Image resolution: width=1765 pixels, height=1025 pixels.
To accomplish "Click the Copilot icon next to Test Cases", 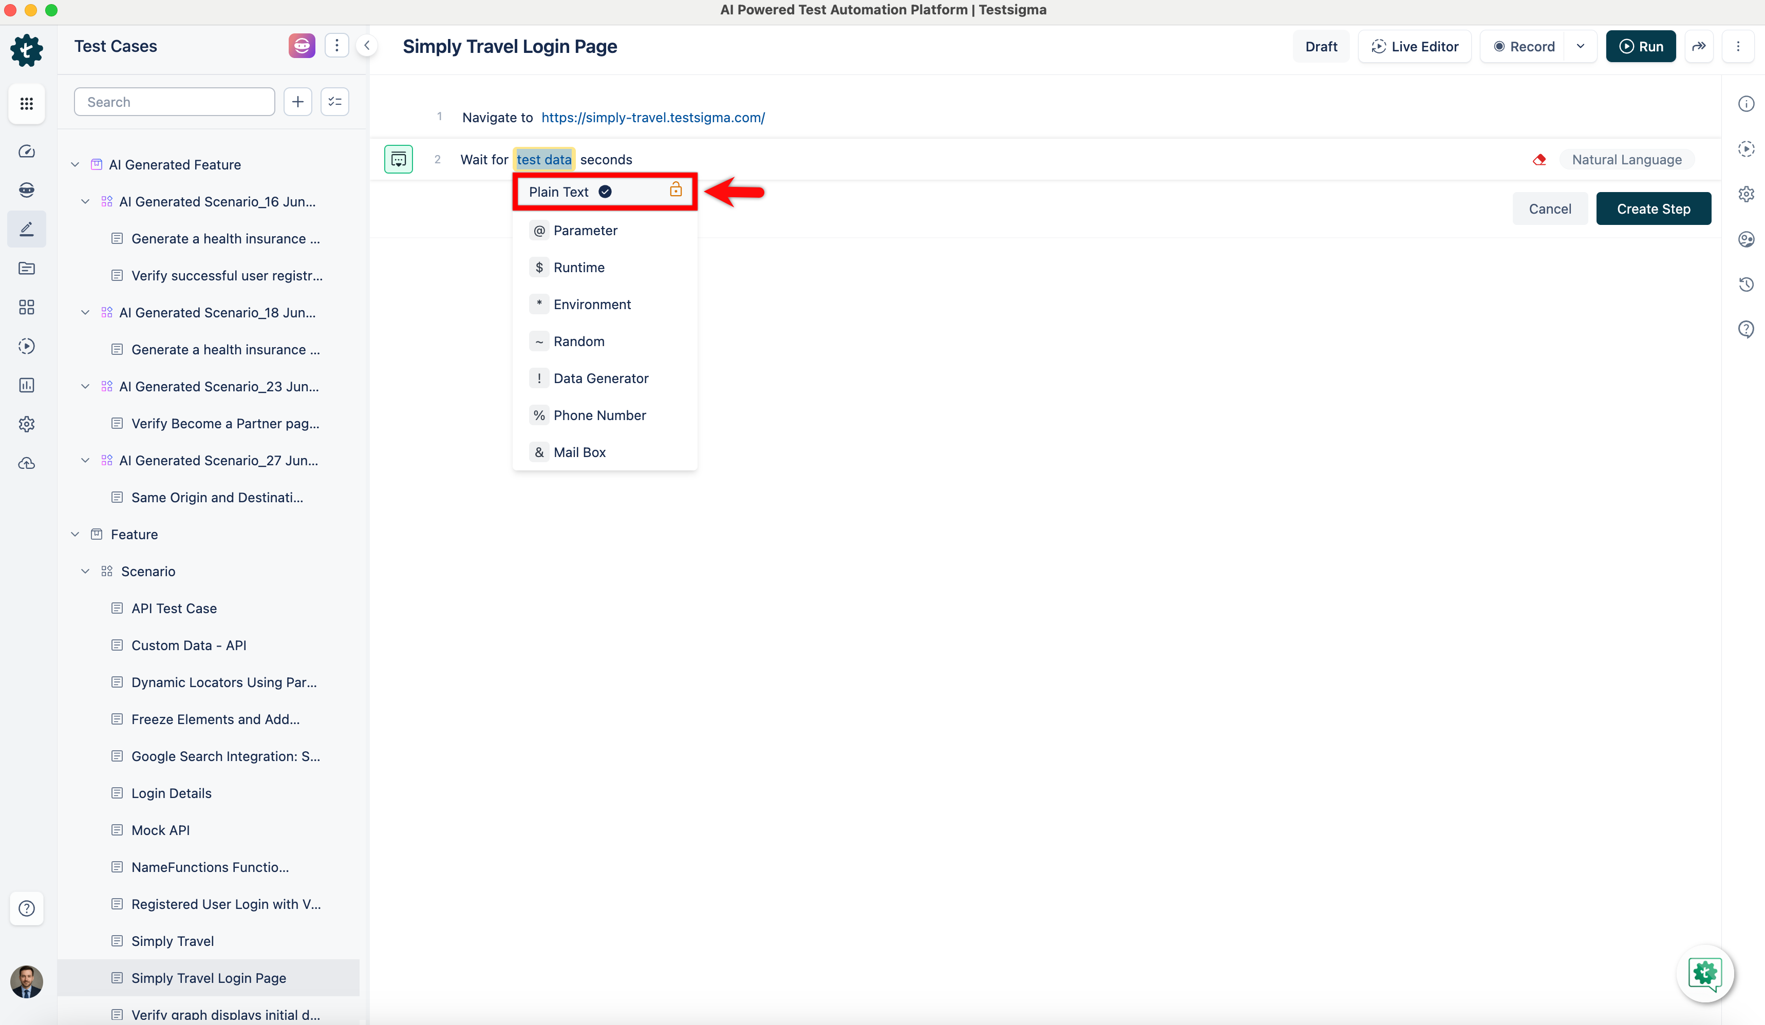I will [301, 46].
